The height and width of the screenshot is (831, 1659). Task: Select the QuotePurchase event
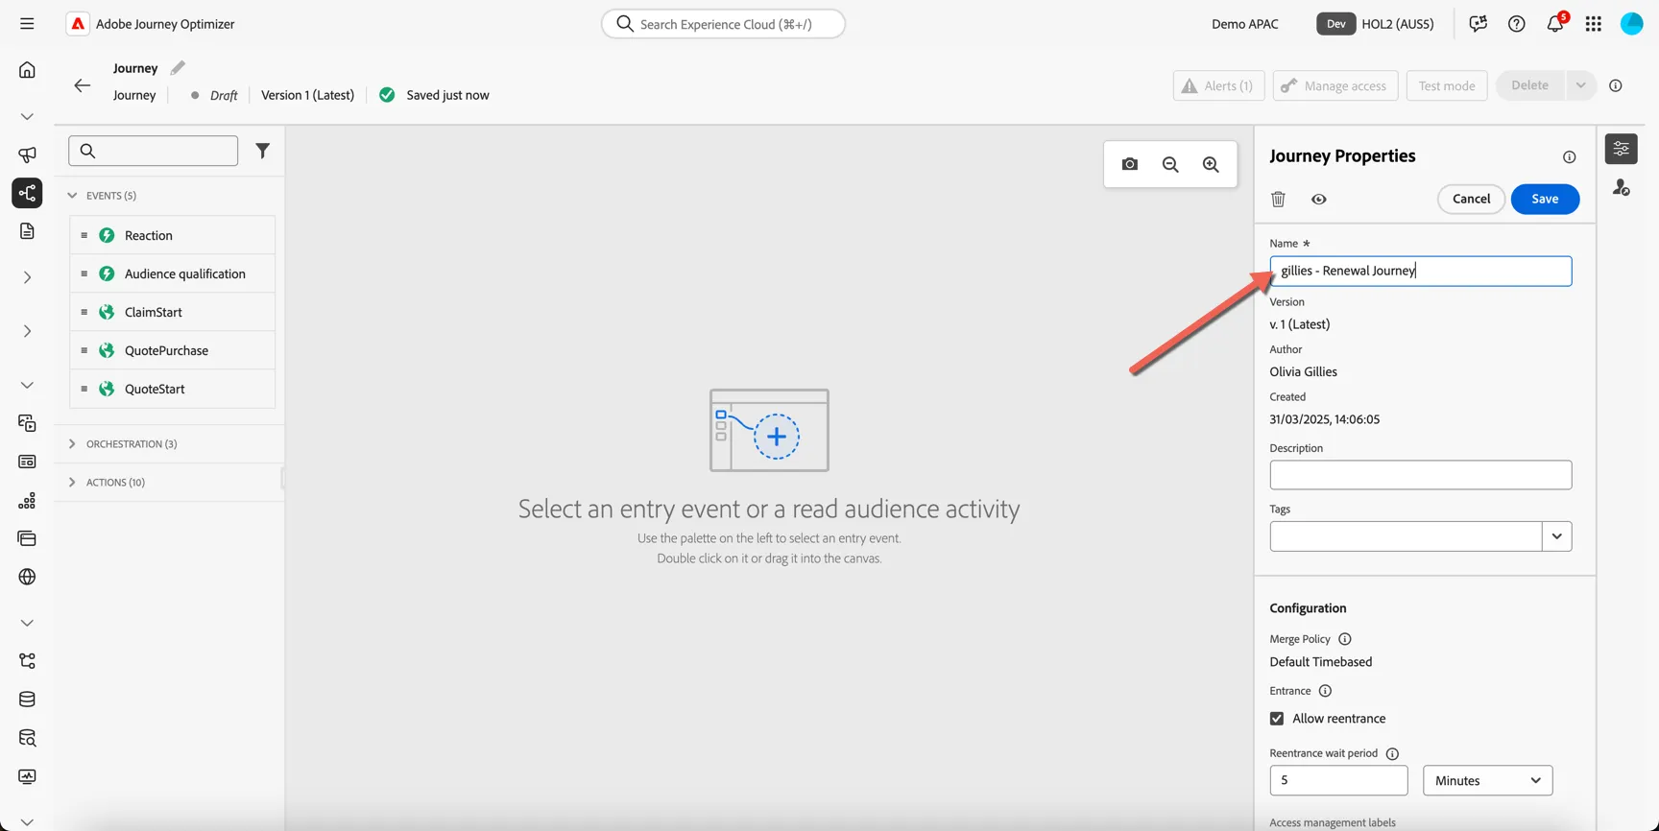point(172,350)
